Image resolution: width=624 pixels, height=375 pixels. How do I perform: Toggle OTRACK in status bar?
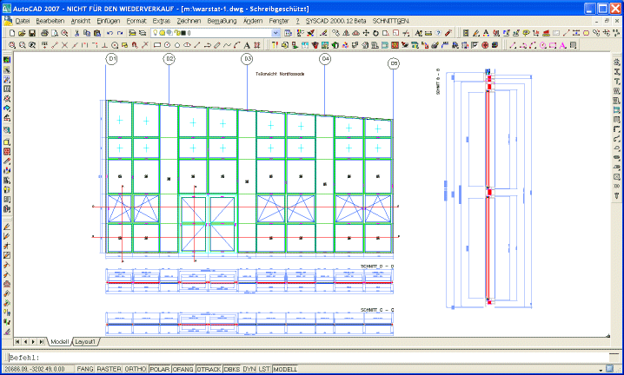pyautogui.click(x=209, y=369)
